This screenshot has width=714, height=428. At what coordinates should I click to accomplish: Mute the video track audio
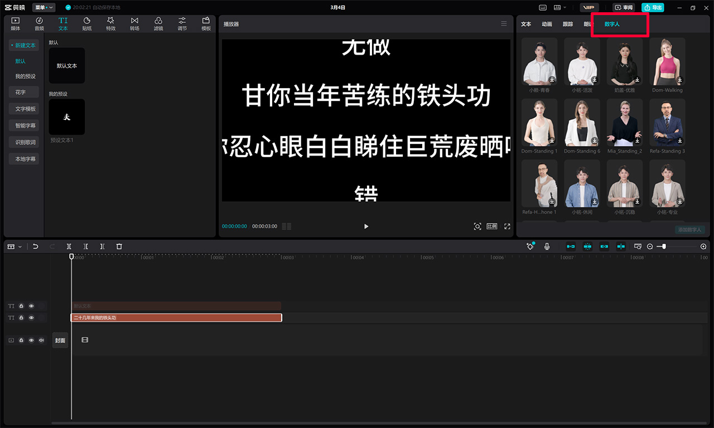pos(41,340)
